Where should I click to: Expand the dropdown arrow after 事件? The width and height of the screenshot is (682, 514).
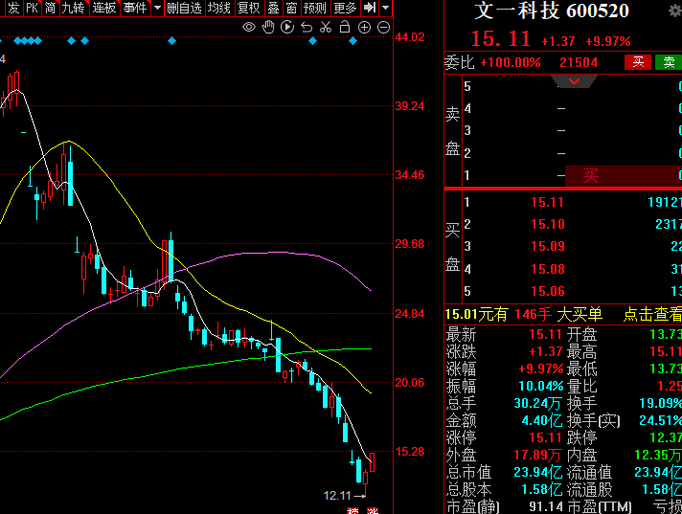(x=157, y=8)
